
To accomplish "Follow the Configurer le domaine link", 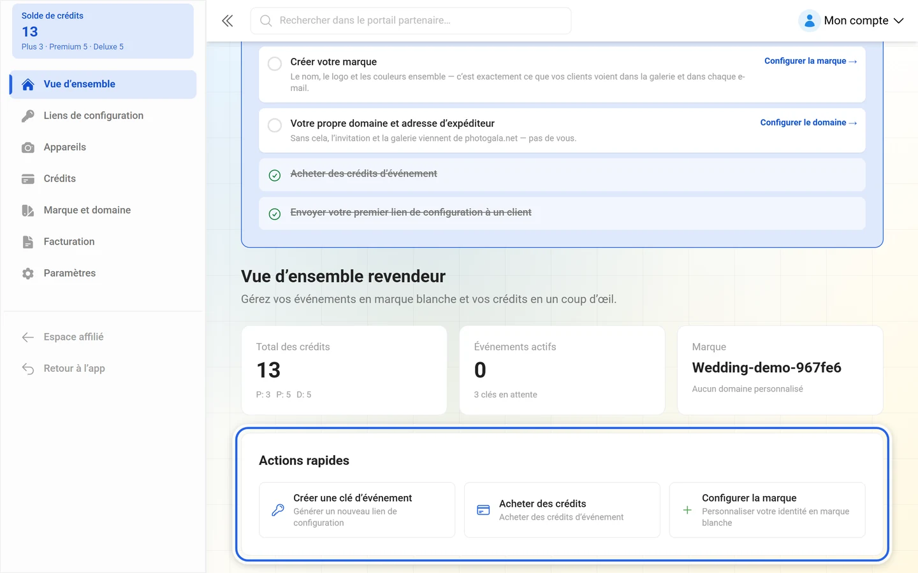I will click(x=808, y=123).
